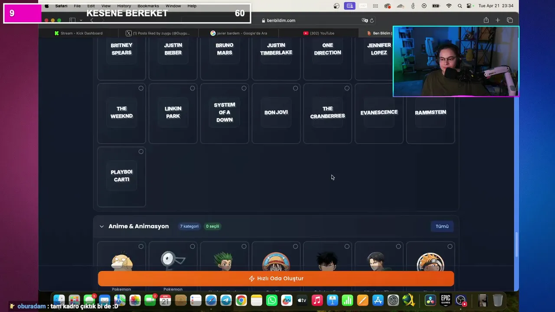Launch Apple TV app in dock
This screenshot has width=555, height=312.
(302, 300)
